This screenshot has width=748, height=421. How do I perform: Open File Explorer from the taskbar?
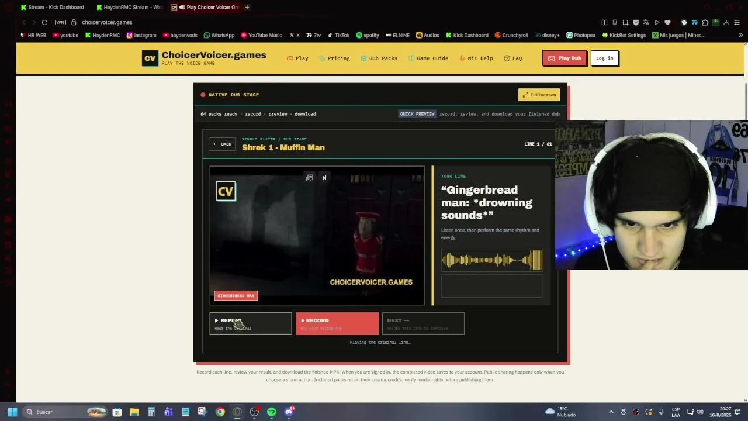click(x=134, y=412)
